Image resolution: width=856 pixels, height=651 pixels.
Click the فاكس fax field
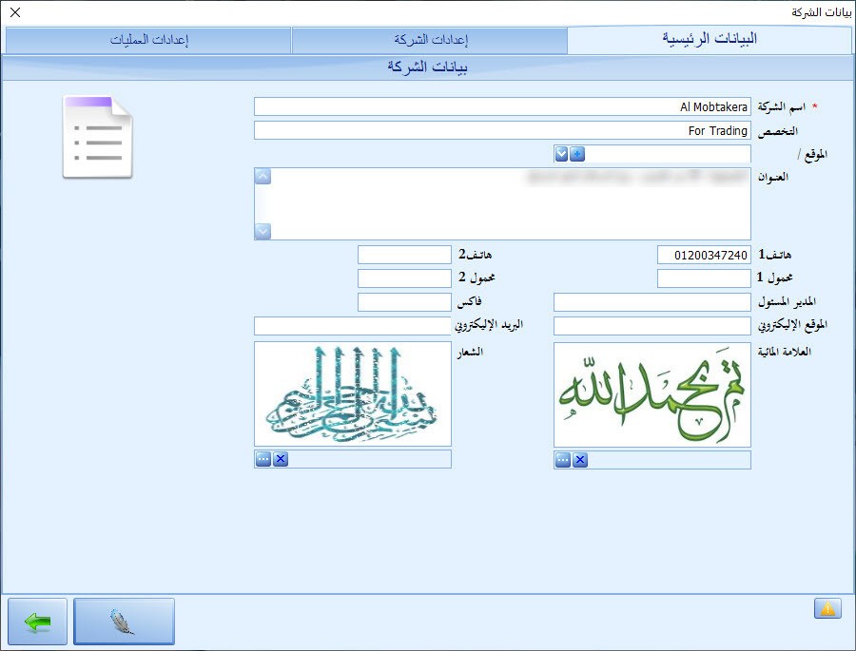[x=404, y=302]
